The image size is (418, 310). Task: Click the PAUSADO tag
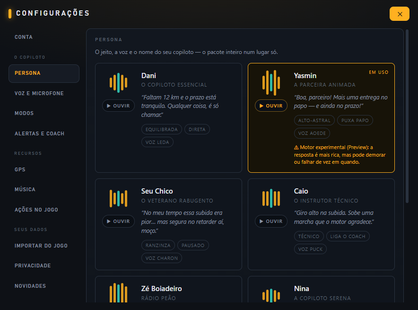pyautogui.click(x=193, y=245)
